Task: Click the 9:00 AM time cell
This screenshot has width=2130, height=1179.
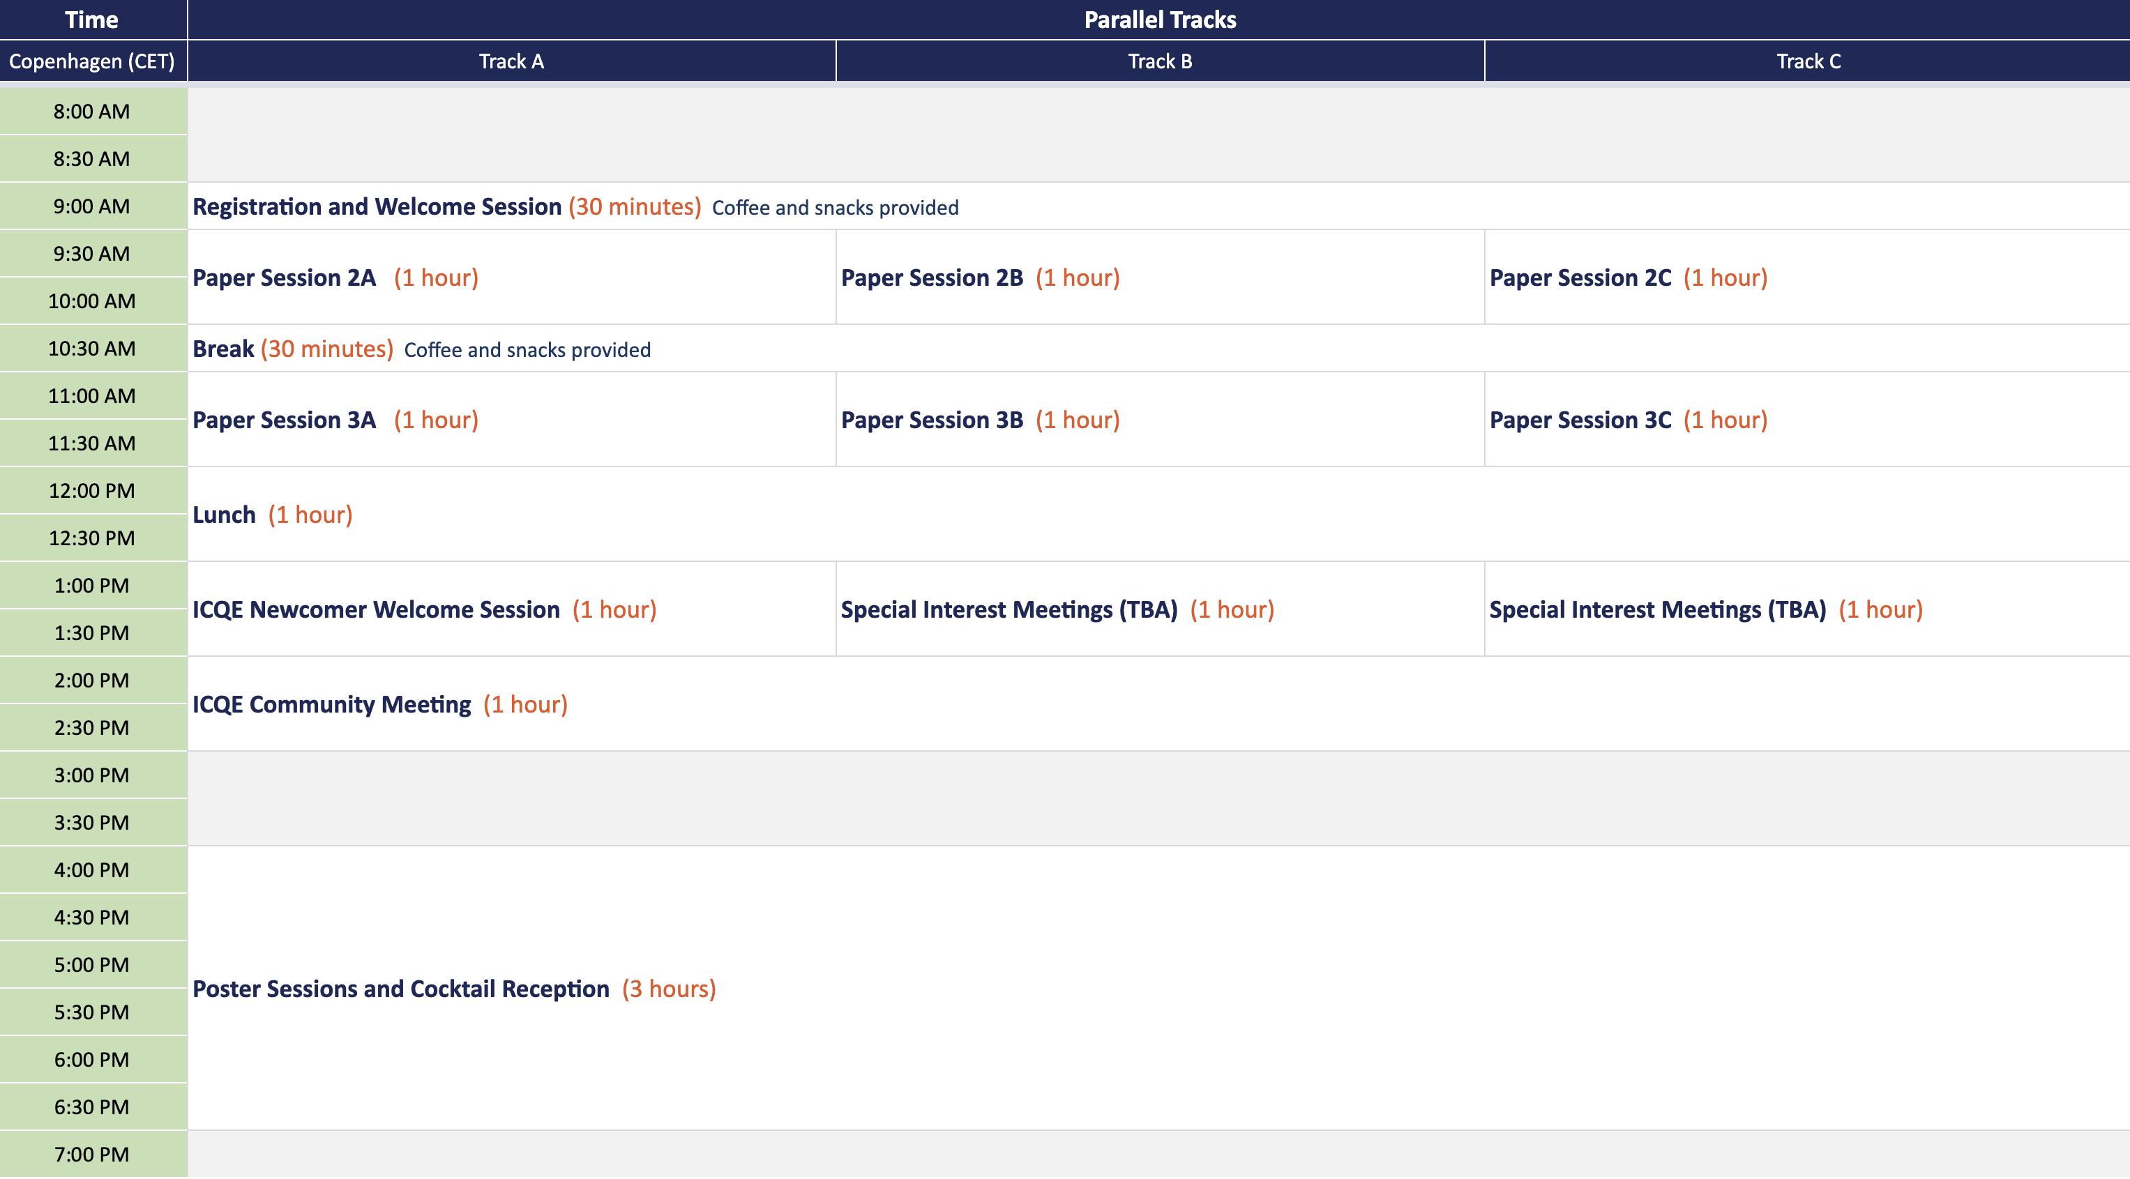Action: [x=93, y=206]
